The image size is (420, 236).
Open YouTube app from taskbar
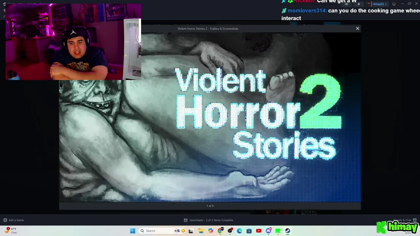point(259,231)
